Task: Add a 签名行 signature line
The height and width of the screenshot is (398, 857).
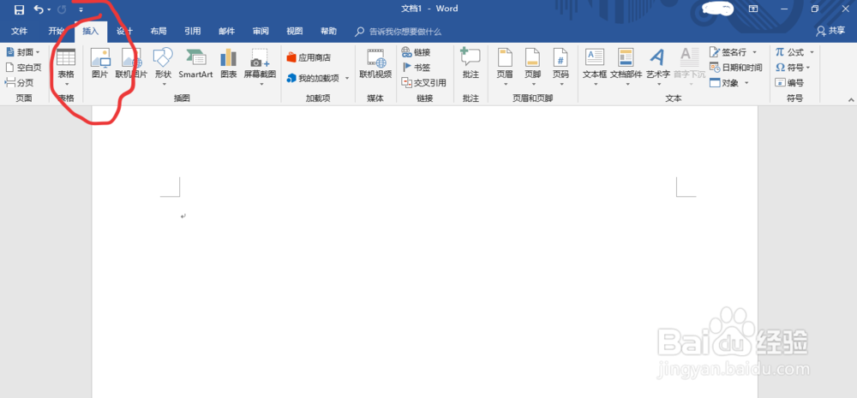Action: 734,52
